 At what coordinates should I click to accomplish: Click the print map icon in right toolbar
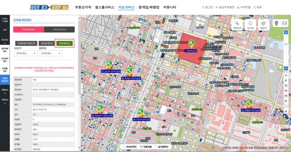(286, 91)
